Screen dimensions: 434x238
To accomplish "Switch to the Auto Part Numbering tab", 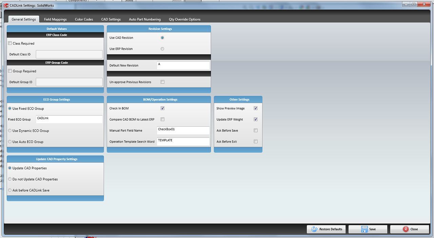I will tap(145, 19).
